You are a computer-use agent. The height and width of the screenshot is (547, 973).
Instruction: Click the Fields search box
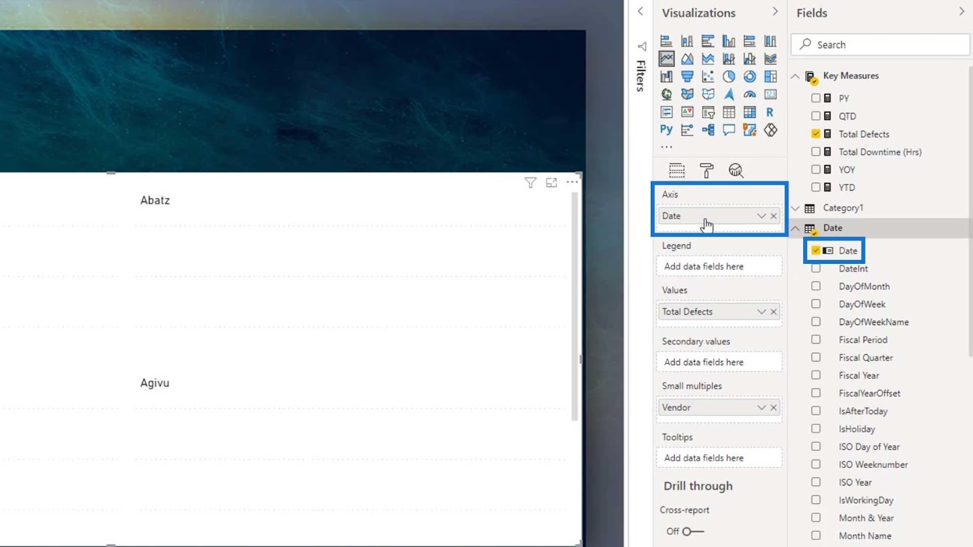[880, 44]
